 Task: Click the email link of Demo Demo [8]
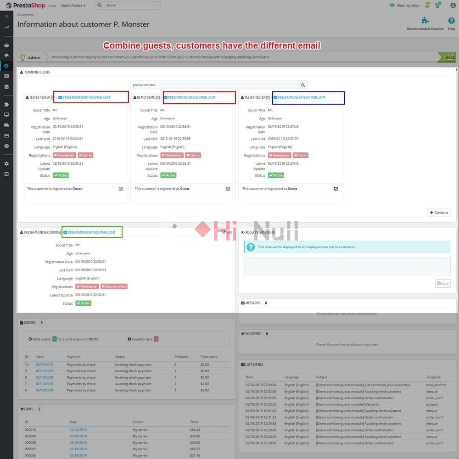(x=190, y=97)
